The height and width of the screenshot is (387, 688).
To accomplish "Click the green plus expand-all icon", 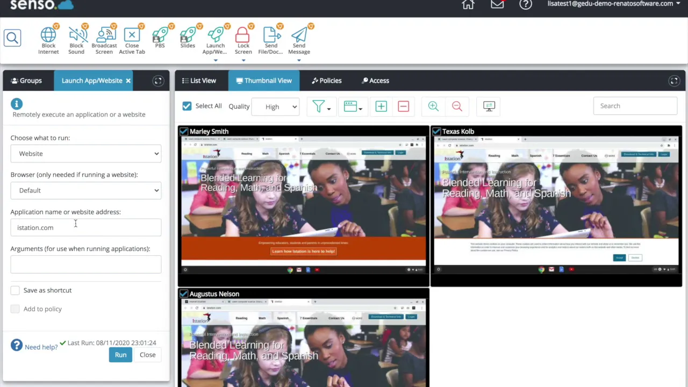I will (381, 106).
